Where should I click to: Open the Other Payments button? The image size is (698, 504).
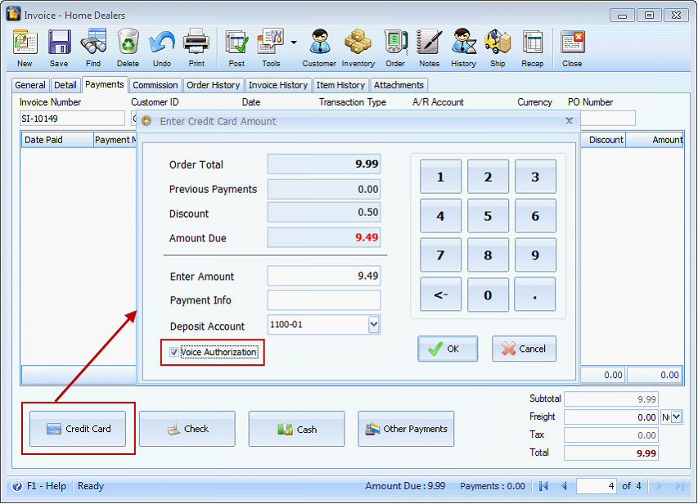coord(407,429)
